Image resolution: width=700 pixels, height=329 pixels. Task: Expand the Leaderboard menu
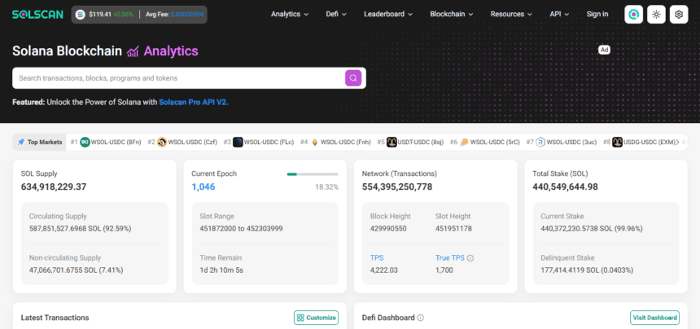pyautogui.click(x=388, y=15)
